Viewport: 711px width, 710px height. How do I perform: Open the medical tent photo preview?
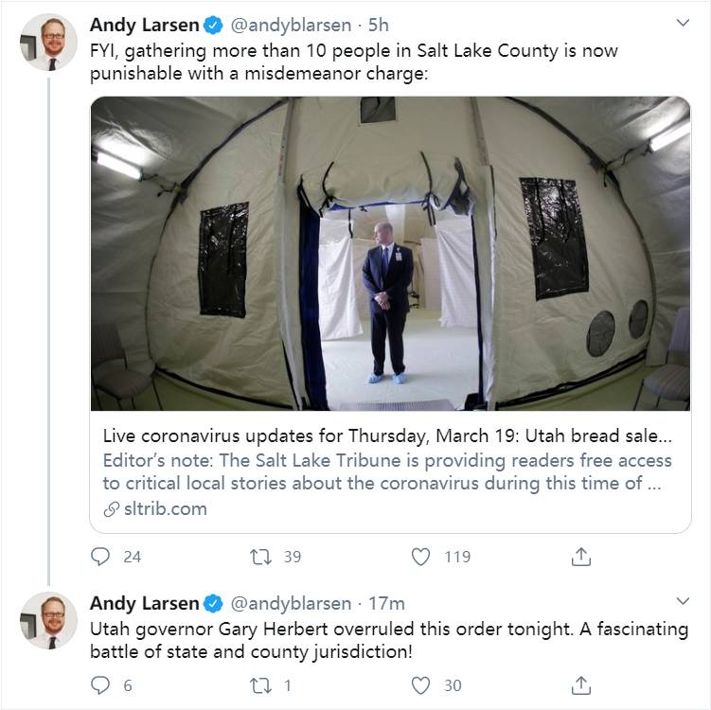[x=390, y=254]
